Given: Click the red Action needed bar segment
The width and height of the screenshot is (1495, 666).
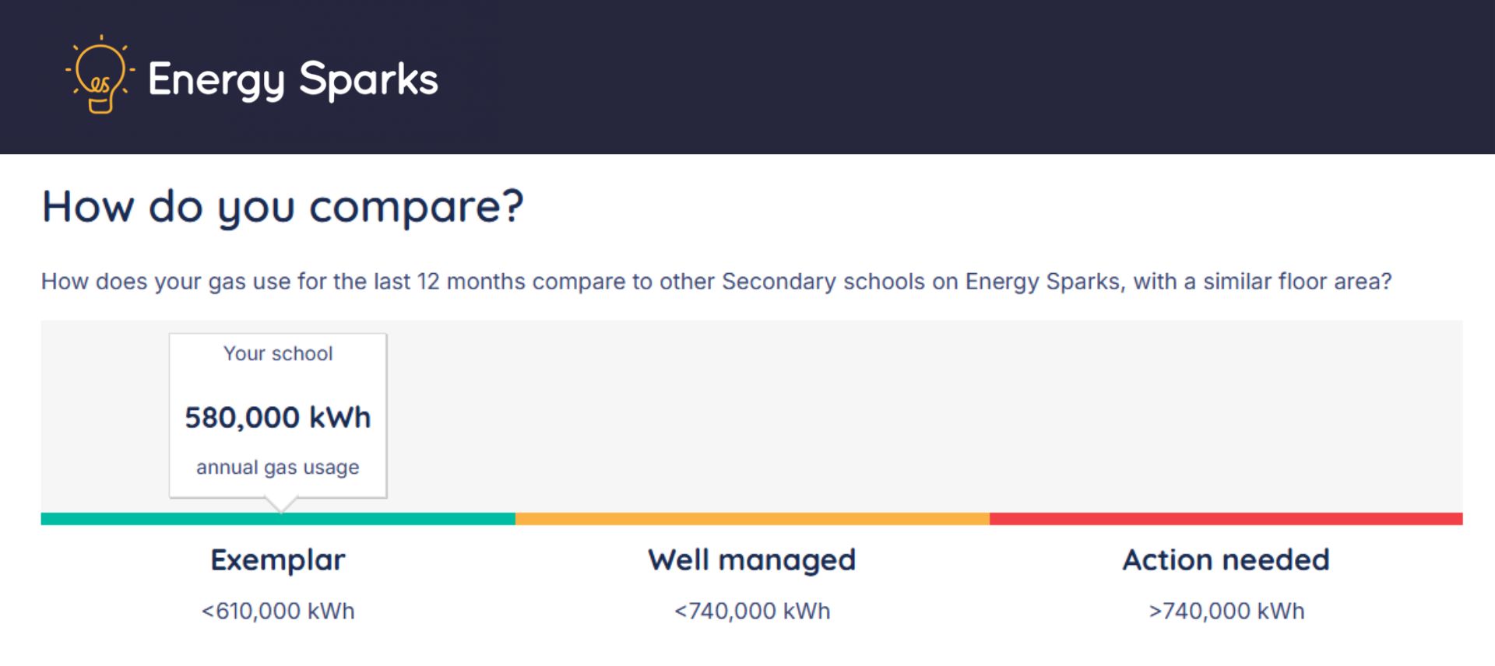Looking at the screenshot, I should point(1226,519).
